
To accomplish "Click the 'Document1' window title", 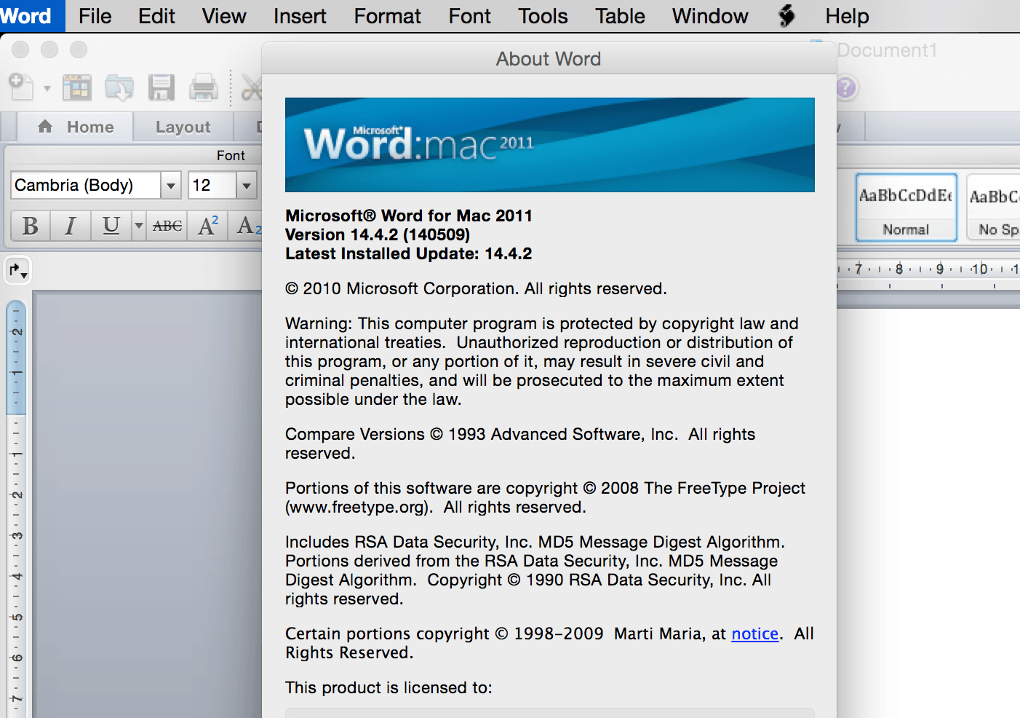I will pos(888,50).
